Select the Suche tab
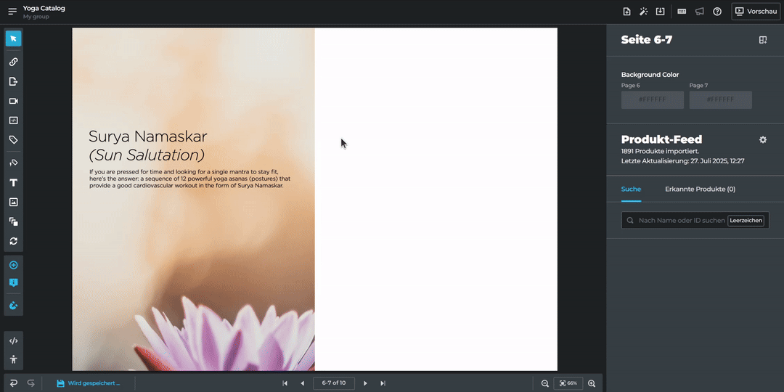Viewport: 784px width, 392px height. [631, 189]
